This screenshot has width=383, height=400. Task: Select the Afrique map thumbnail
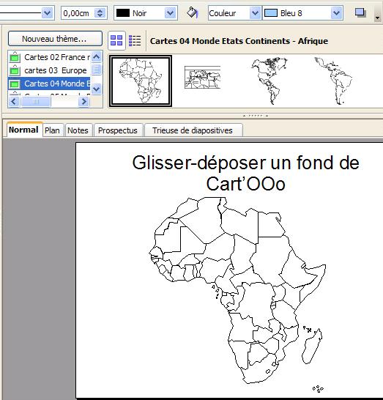pyautogui.click(x=141, y=81)
